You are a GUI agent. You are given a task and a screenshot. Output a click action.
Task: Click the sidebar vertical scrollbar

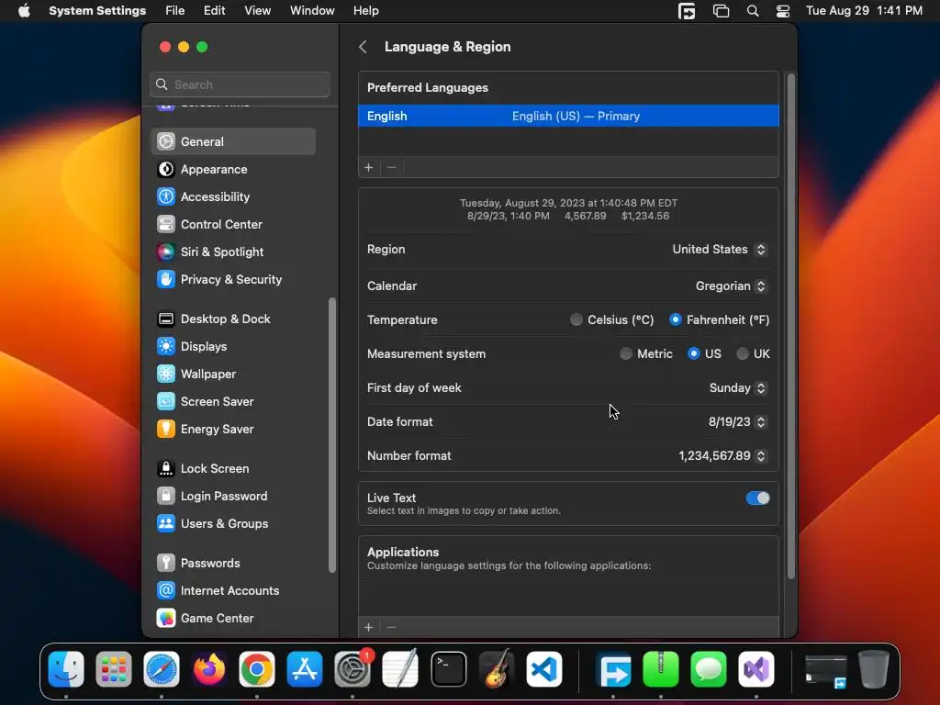pos(332,435)
